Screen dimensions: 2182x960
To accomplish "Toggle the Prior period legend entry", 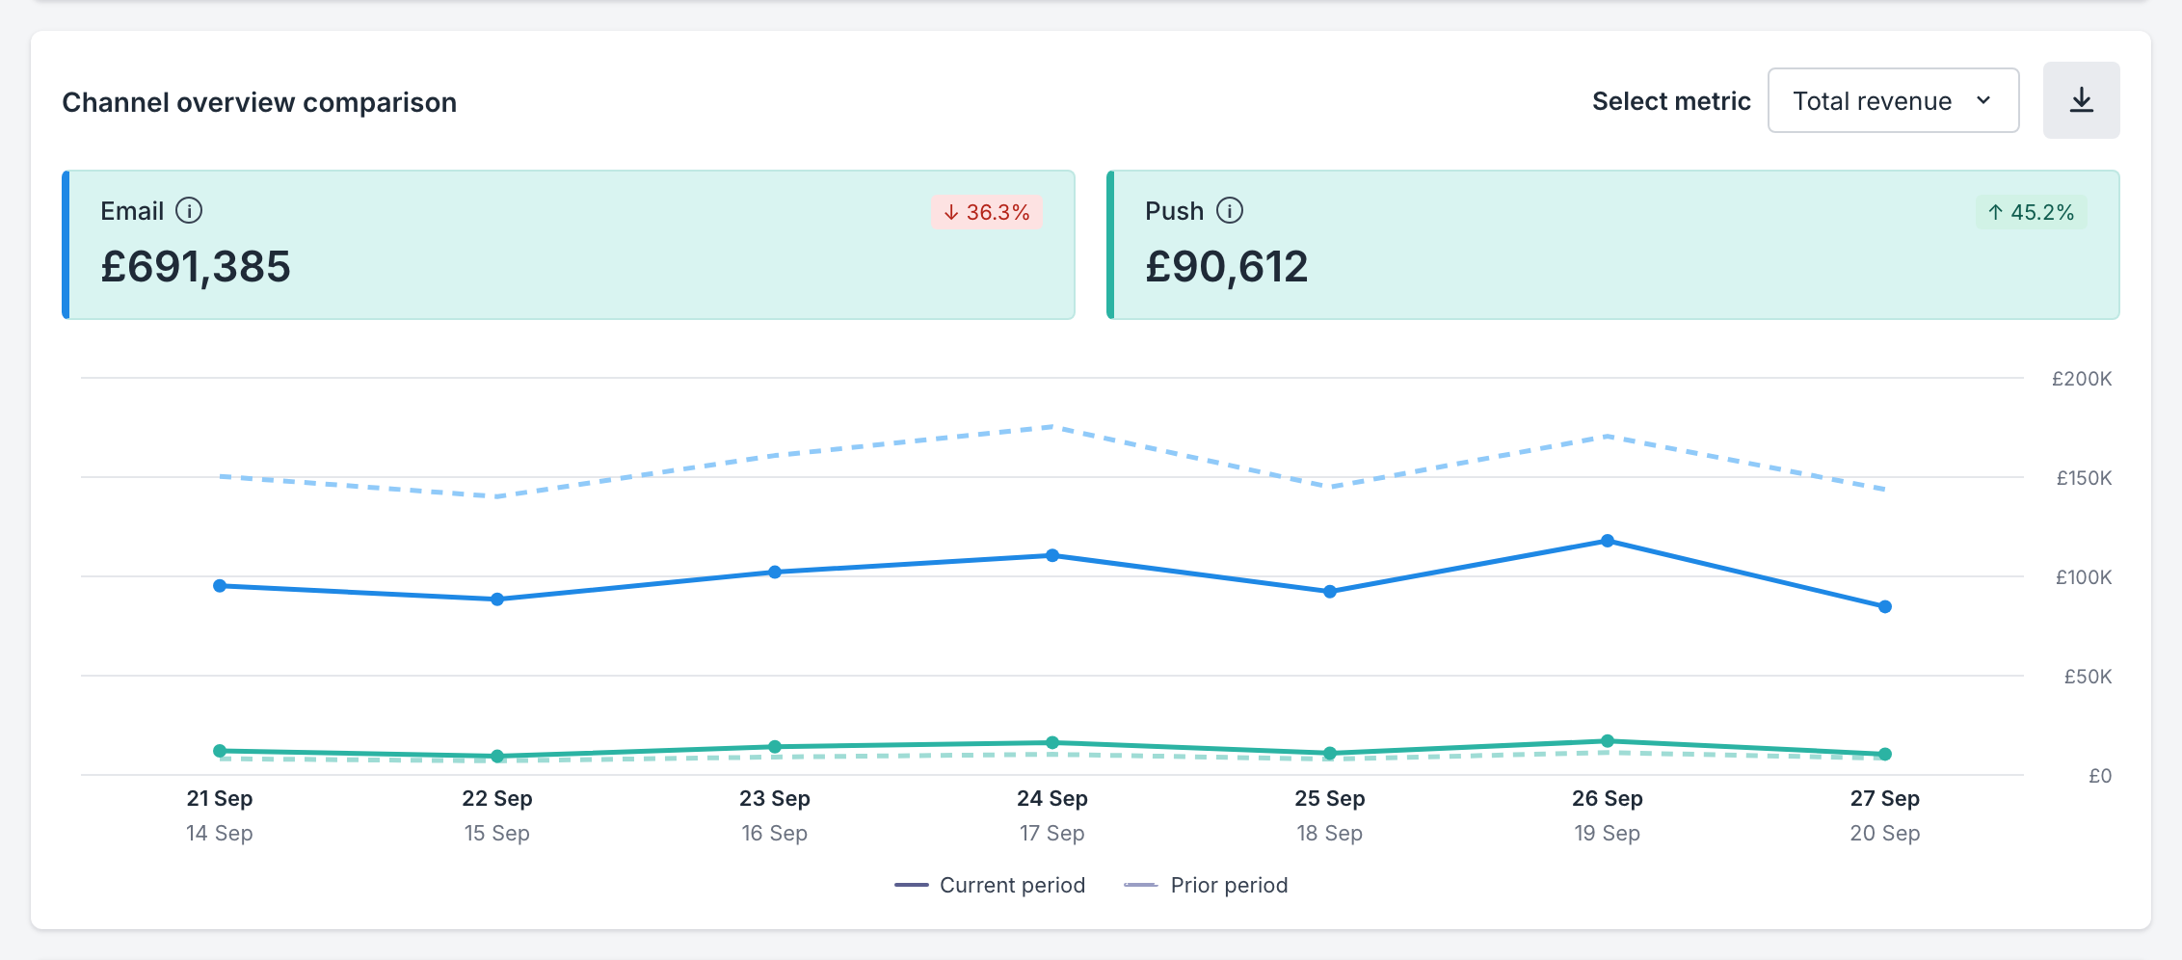I will pos(1206,885).
